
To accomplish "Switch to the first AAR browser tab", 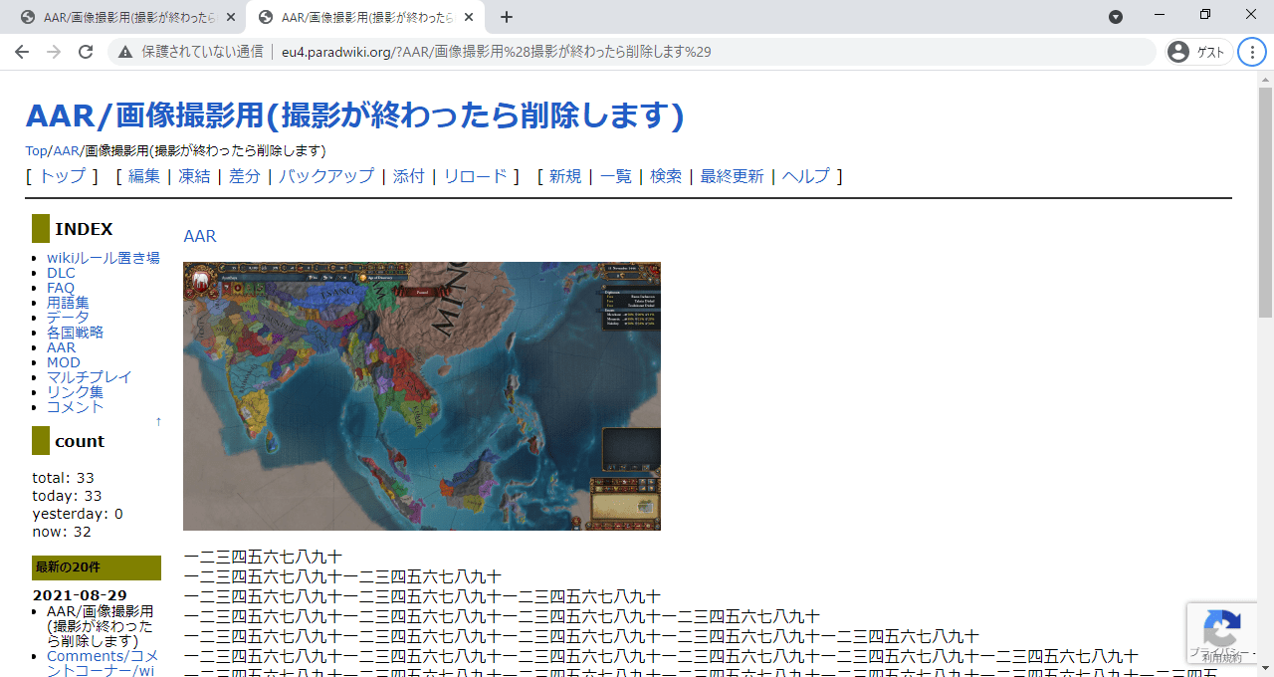I will click(124, 17).
